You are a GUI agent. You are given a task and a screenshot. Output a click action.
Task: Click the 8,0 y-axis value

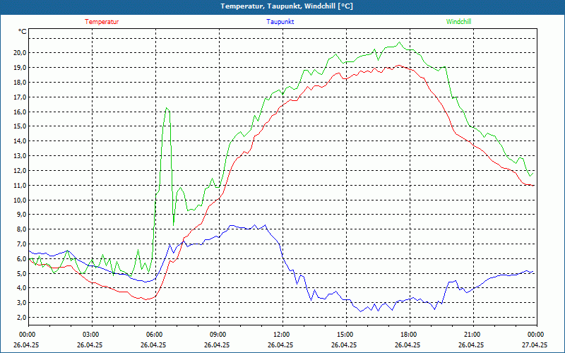click(21, 229)
